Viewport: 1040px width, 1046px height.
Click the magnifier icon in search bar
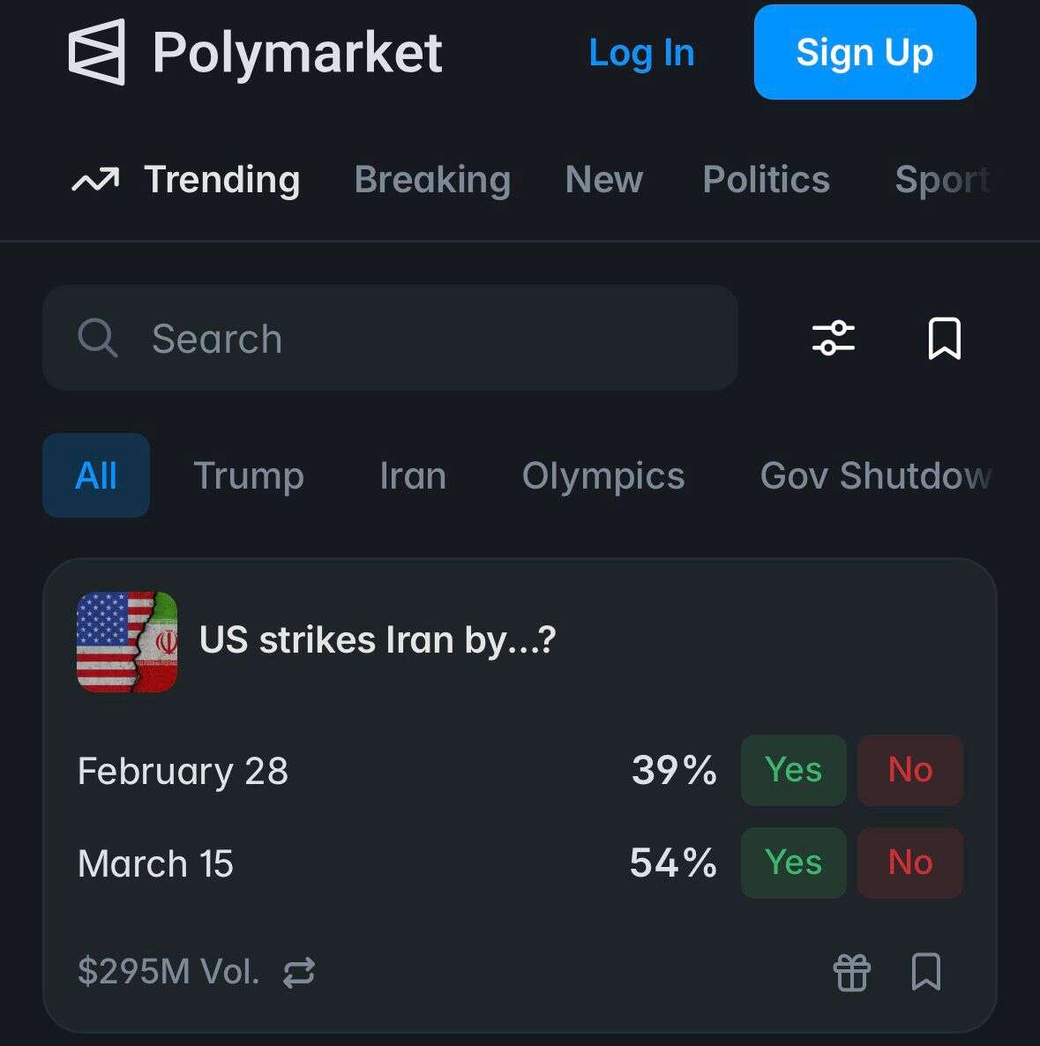[97, 339]
